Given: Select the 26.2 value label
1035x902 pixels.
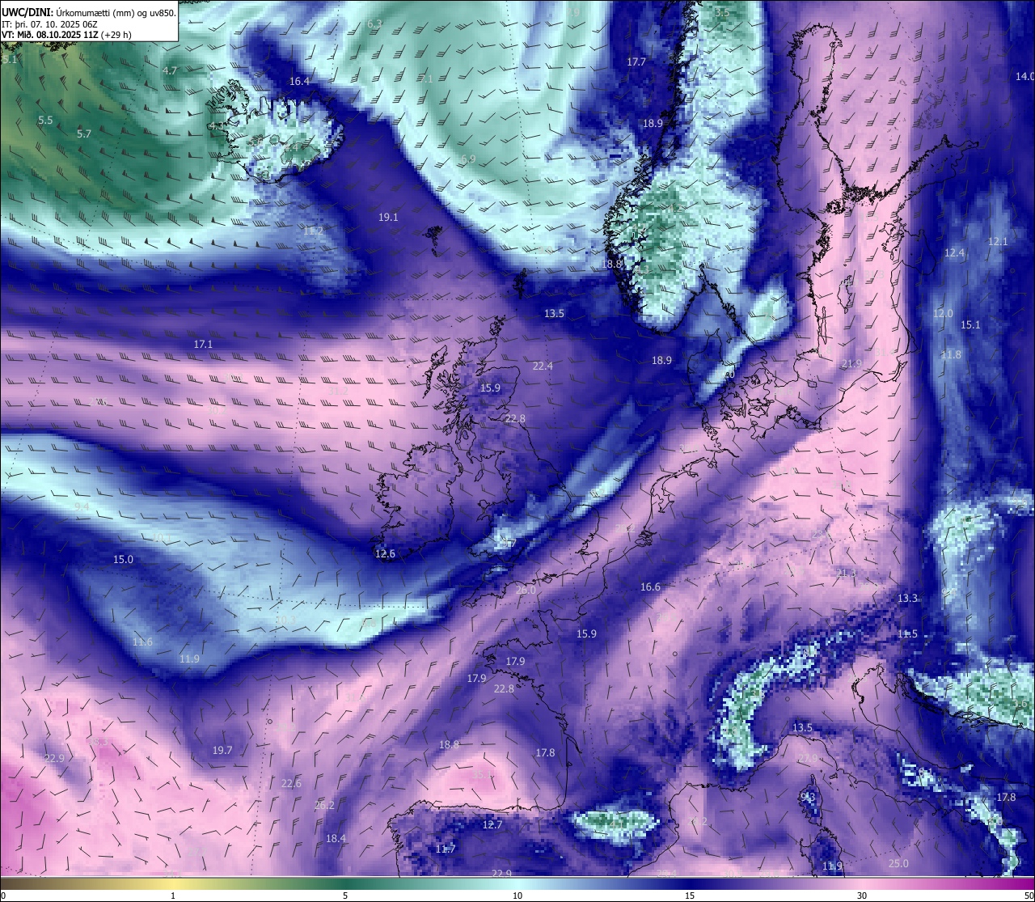Looking at the screenshot, I should coord(324,806).
